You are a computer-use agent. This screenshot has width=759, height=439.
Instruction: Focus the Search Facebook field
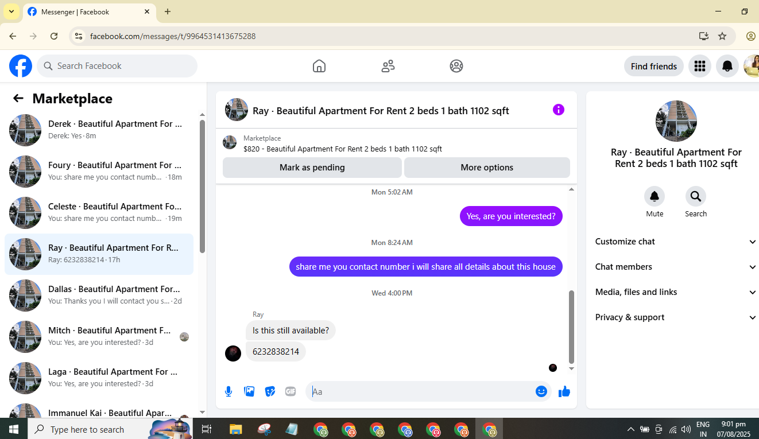click(117, 66)
